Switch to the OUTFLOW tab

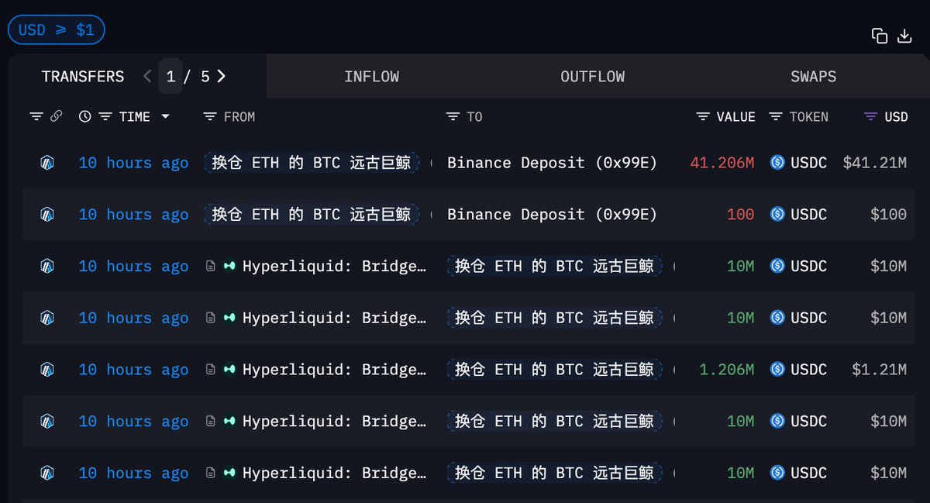pyautogui.click(x=592, y=76)
